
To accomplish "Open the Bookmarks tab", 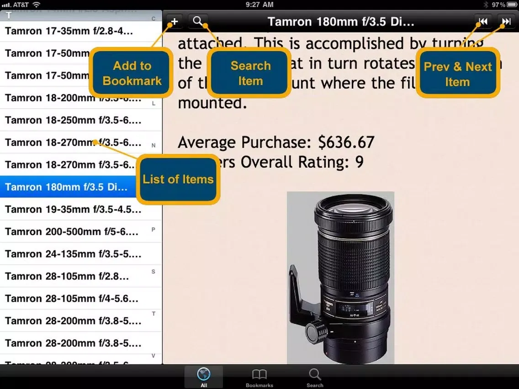I will [259, 377].
